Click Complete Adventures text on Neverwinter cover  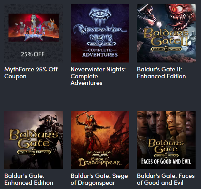tap(100, 53)
